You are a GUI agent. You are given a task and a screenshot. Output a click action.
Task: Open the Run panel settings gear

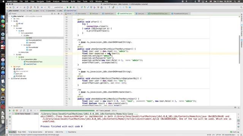(235, 107)
